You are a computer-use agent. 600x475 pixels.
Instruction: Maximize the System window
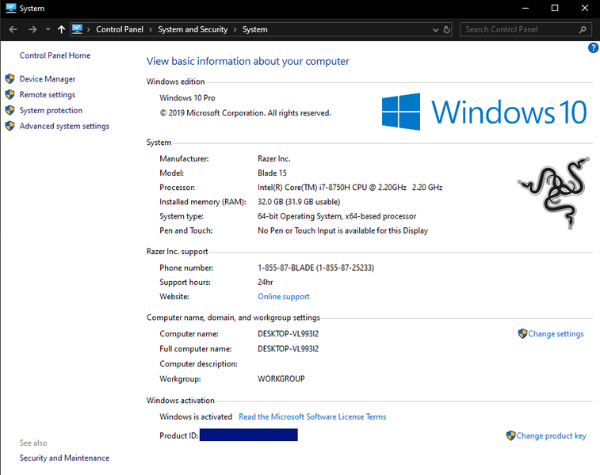tap(555, 8)
